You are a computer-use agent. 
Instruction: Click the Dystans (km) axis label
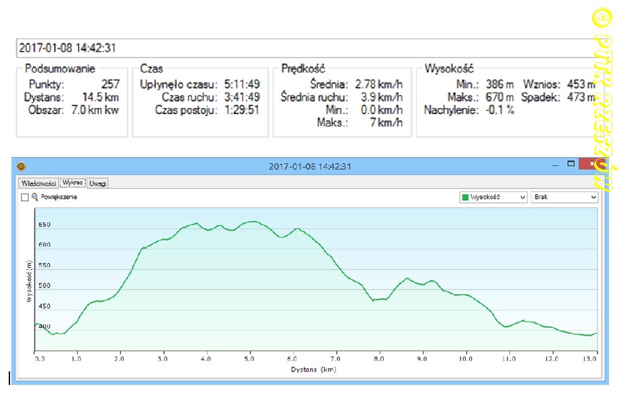[x=314, y=369]
